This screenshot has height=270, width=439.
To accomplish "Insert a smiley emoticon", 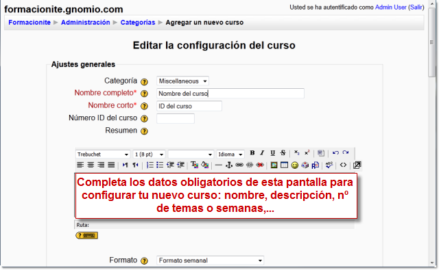I will tap(294, 165).
